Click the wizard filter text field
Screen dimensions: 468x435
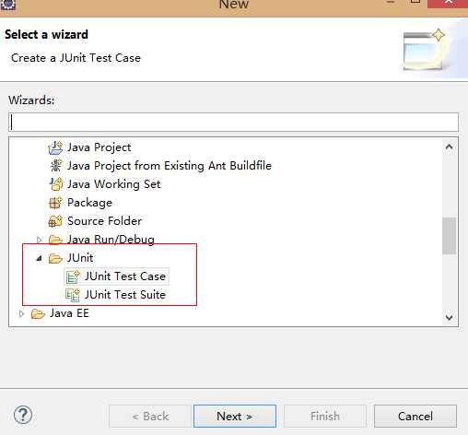pyautogui.click(x=233, y=122)
